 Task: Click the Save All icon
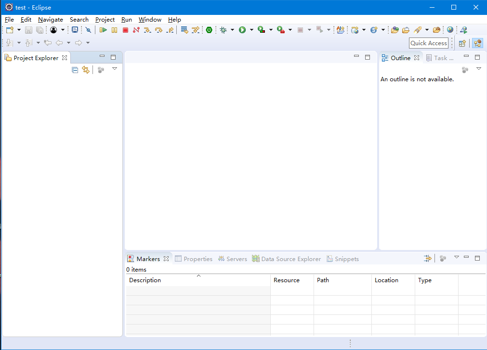click(39, 30)
